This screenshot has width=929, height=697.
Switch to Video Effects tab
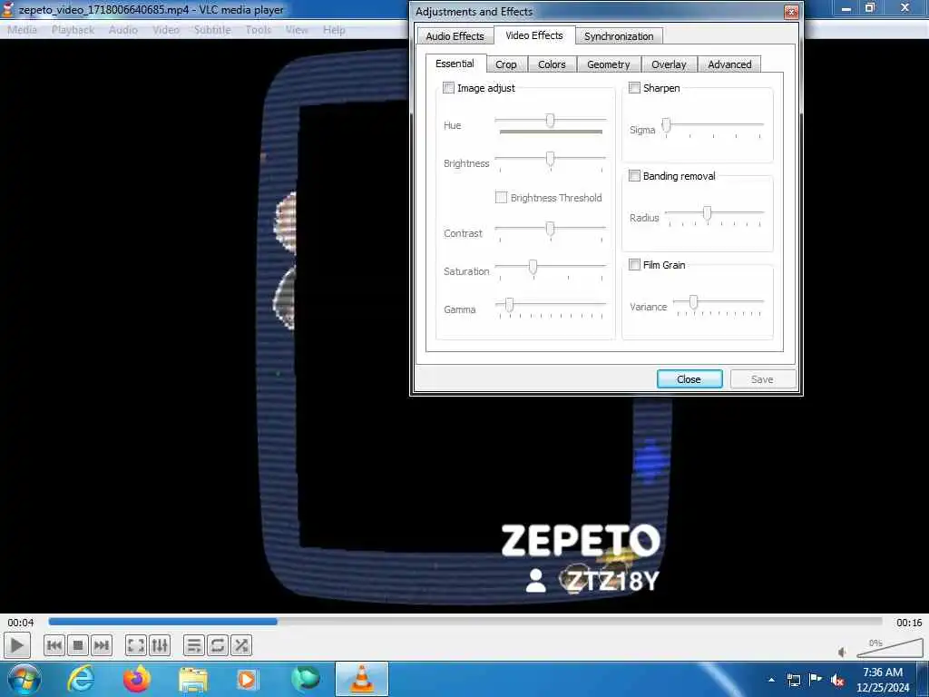(534, 35)
